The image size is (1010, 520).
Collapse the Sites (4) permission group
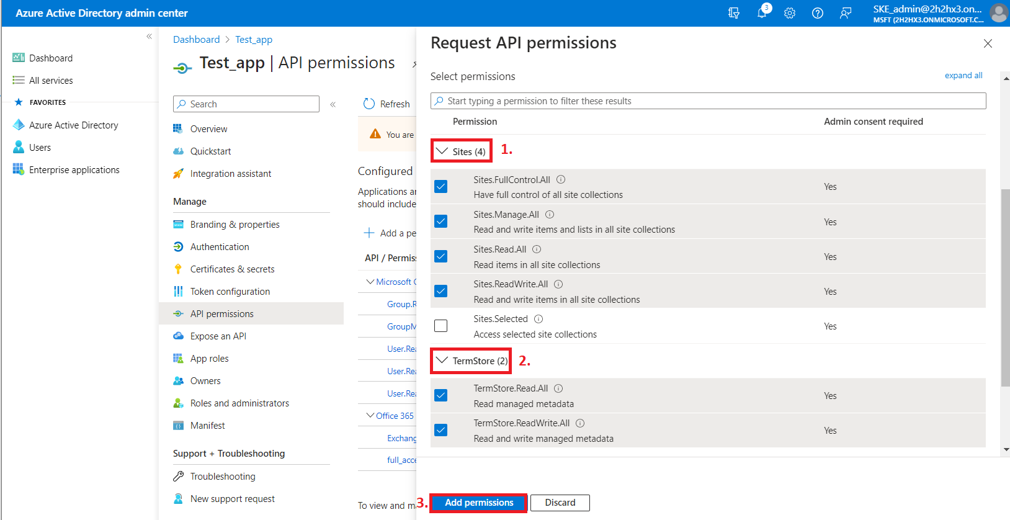pos(442,151)
